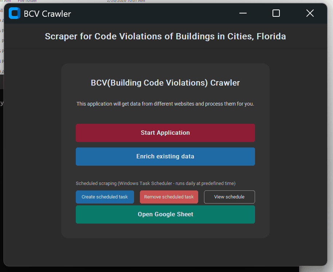
Task: Create a scheduled task
Action: click(x=105, y=197)
